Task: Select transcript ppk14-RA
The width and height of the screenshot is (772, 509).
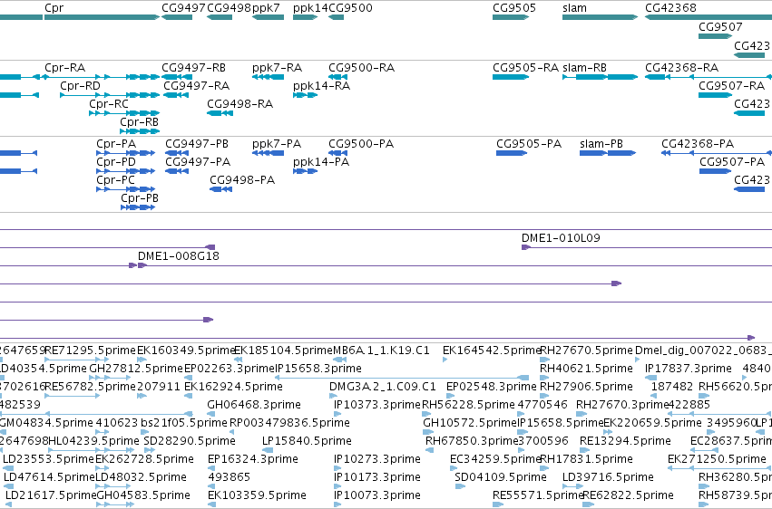Action: click(305, 95)
